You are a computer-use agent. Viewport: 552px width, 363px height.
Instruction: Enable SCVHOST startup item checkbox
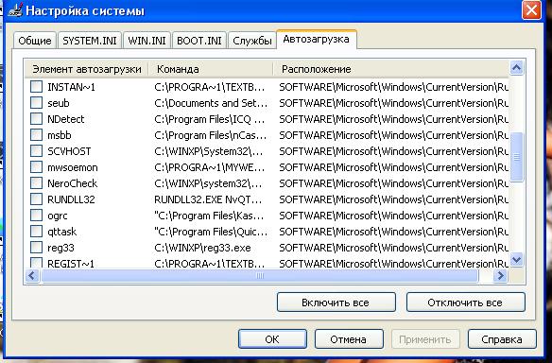pos(36,151)
